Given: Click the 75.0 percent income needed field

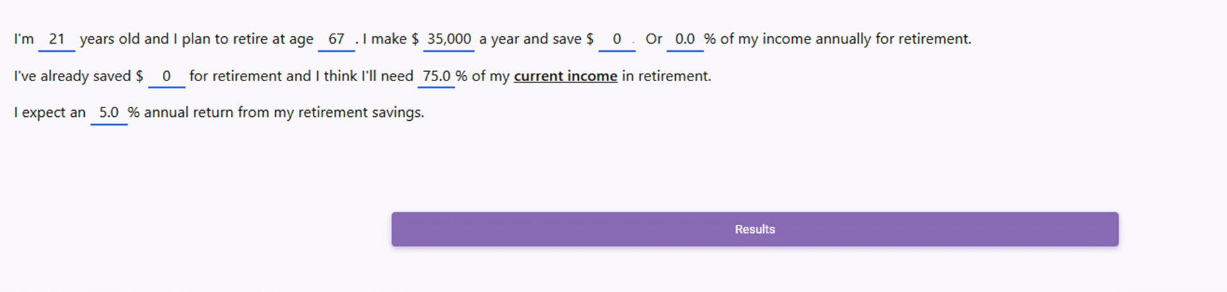Looking at the screenshot, I should (436, 77).
